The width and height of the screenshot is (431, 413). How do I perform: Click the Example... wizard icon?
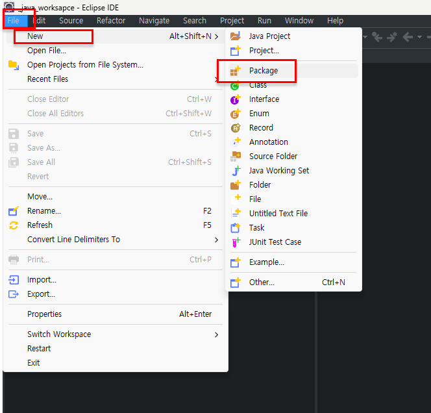[x=235, y=262]
